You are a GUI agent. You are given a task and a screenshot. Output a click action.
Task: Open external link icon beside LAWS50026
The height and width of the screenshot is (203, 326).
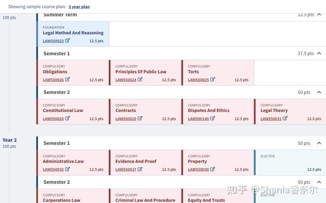click(67, 79)
